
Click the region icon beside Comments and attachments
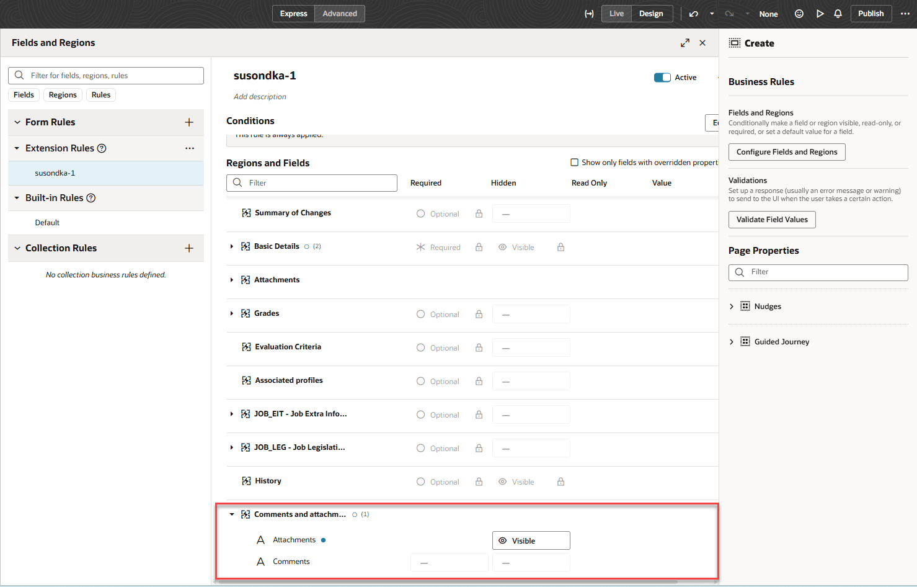point(246,514)
